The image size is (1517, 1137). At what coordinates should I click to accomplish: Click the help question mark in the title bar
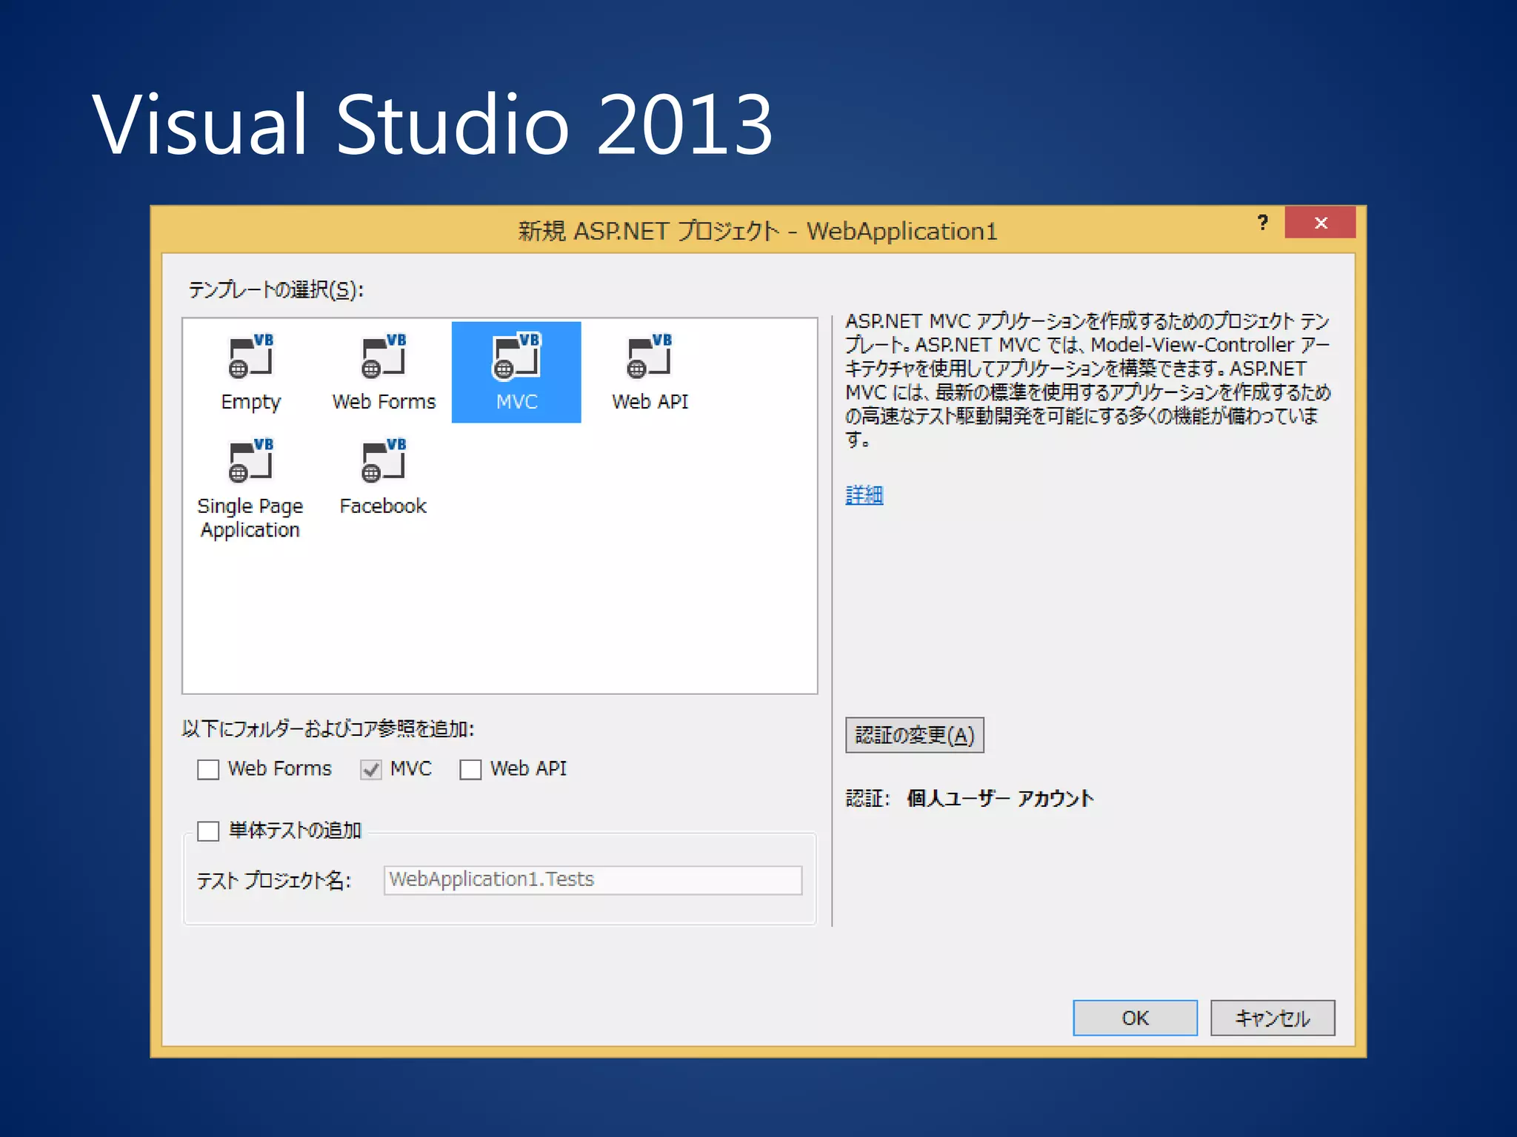(1263, 223)
